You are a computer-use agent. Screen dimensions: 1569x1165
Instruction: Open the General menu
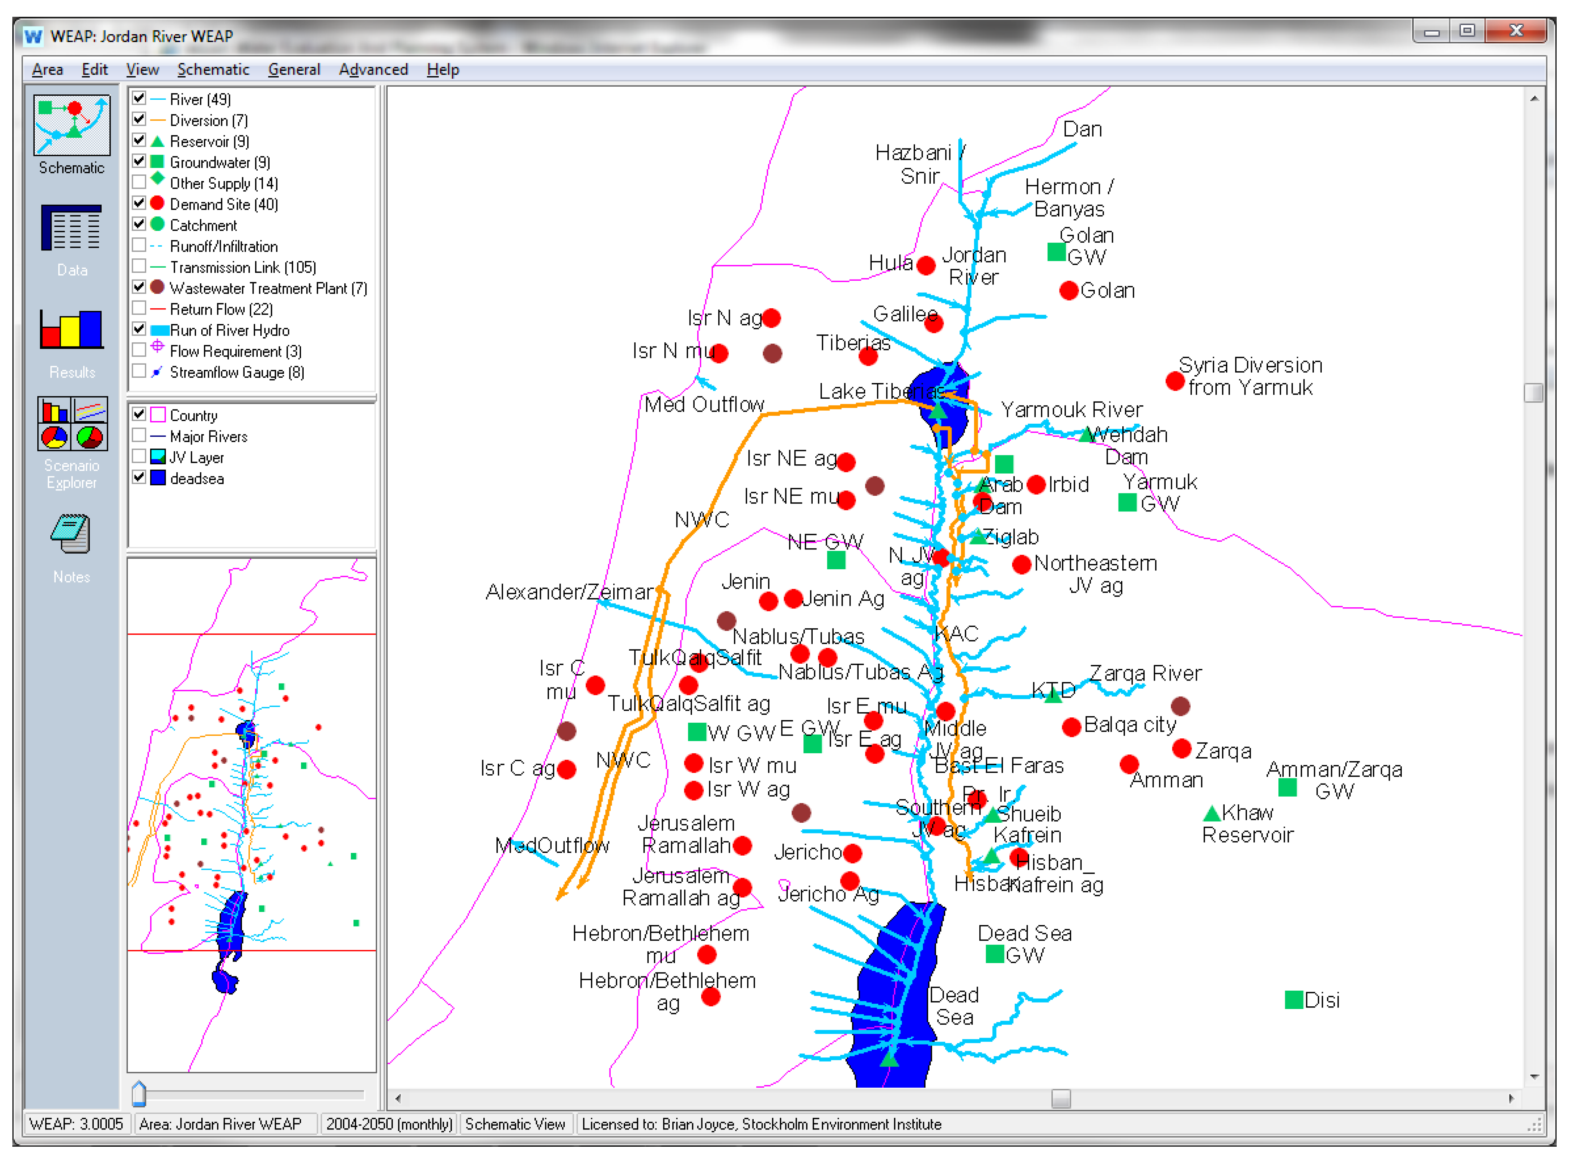click(294, 69)
